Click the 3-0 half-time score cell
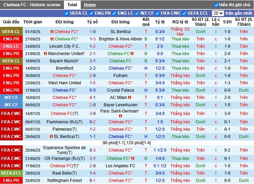254x184 pixels. (x=227, y=114)
